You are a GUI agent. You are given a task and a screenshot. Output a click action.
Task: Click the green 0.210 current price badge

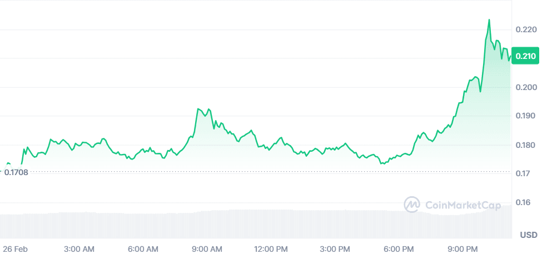pyautogui.click(x=525, y=56)
